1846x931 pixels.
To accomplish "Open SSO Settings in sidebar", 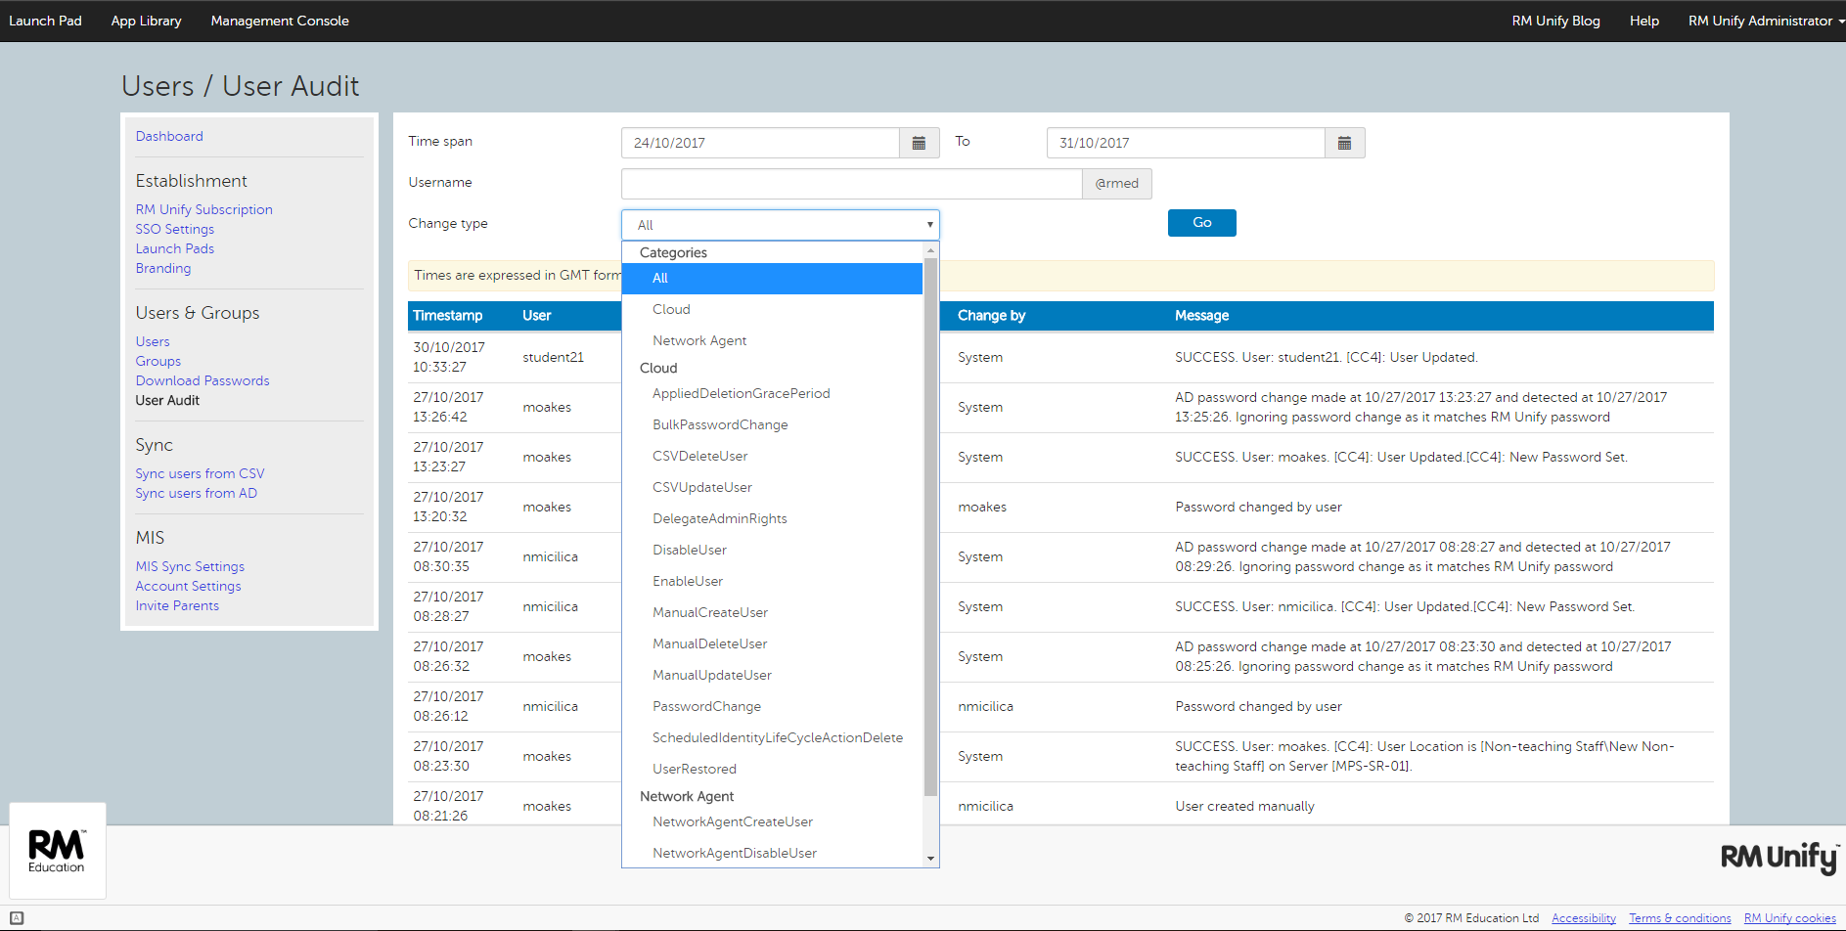I will (x=174, y=229).
